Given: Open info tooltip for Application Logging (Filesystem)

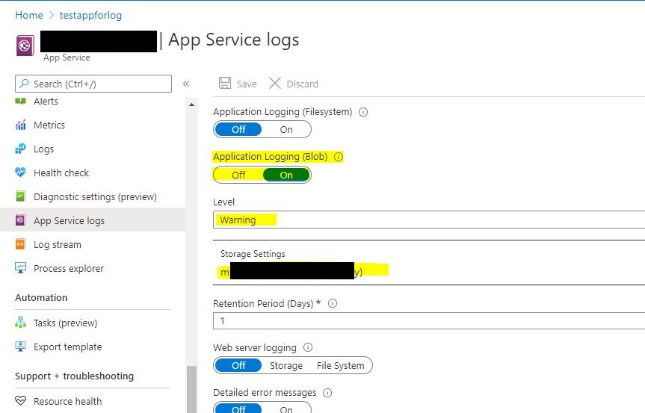Looking at the screenshot, I should point(363,112).
